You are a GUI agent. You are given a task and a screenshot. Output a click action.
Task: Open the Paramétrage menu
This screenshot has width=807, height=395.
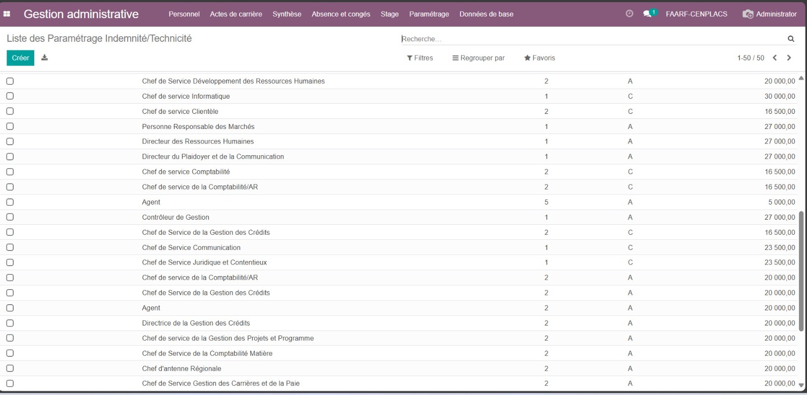[x=429, y=14]
